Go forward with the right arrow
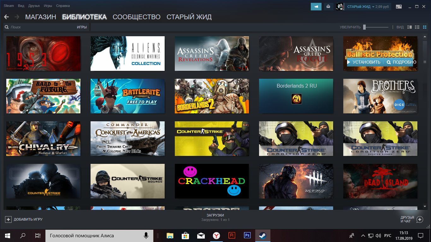Screen dimensions: 431x242 tap(17, 17)
